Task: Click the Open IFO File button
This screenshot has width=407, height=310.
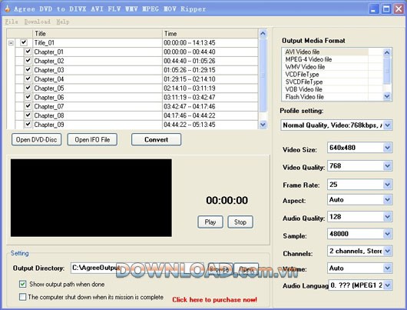Action: (92, 140)
